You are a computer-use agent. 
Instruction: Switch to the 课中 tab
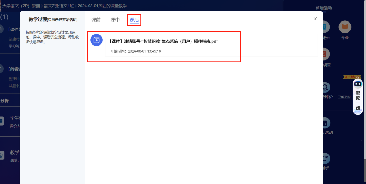pyautogui.click(x=115, y=19)
